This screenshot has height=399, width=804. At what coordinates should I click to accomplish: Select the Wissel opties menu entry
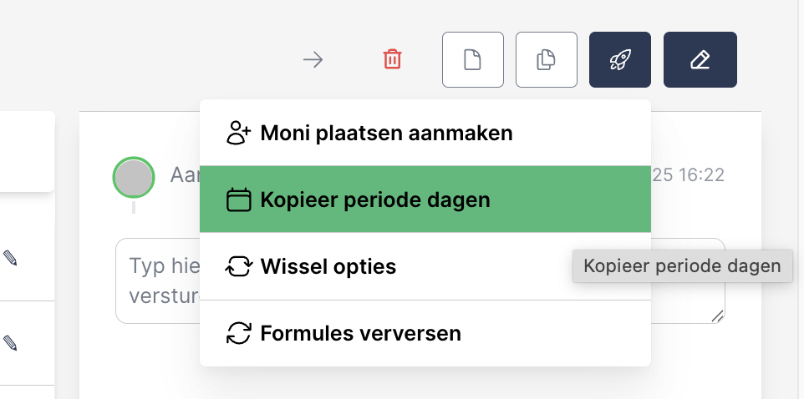[328, 267]
